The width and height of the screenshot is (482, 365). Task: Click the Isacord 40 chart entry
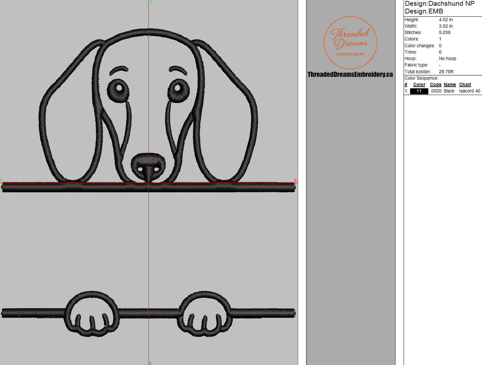pos(470,91)
